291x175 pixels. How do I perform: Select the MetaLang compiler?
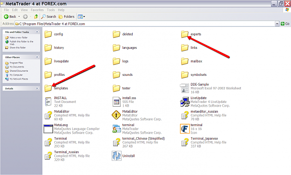click(72, 129)
